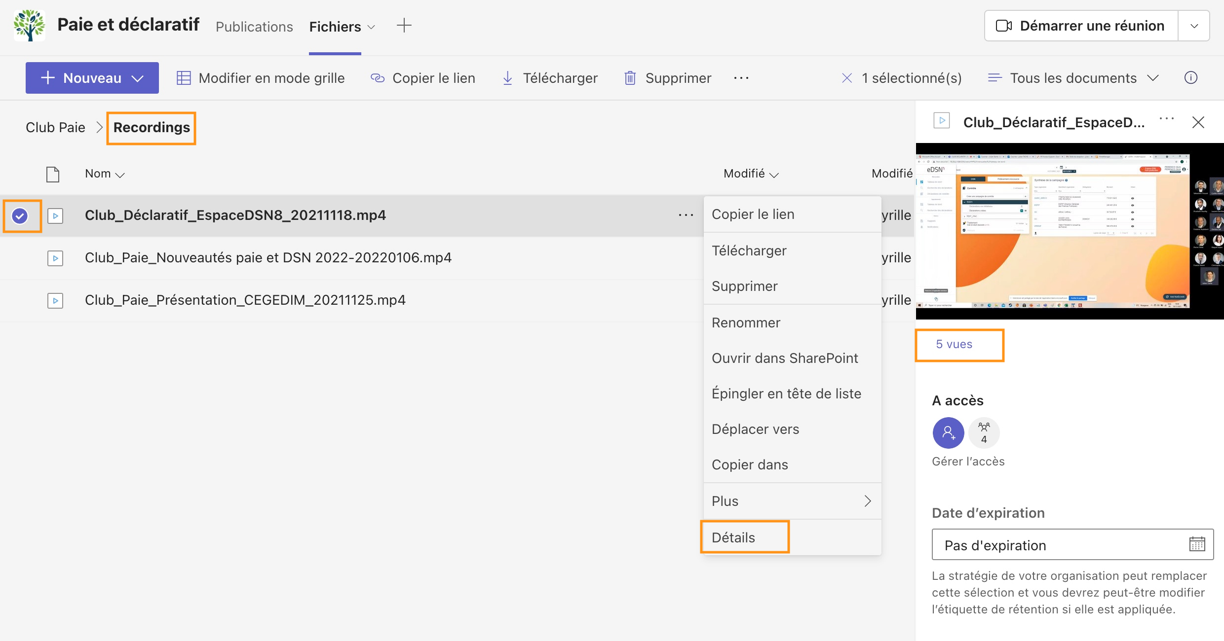Click file type column header icon
The height and width of the screenshot is (641, 1224).
pos(53,174)
